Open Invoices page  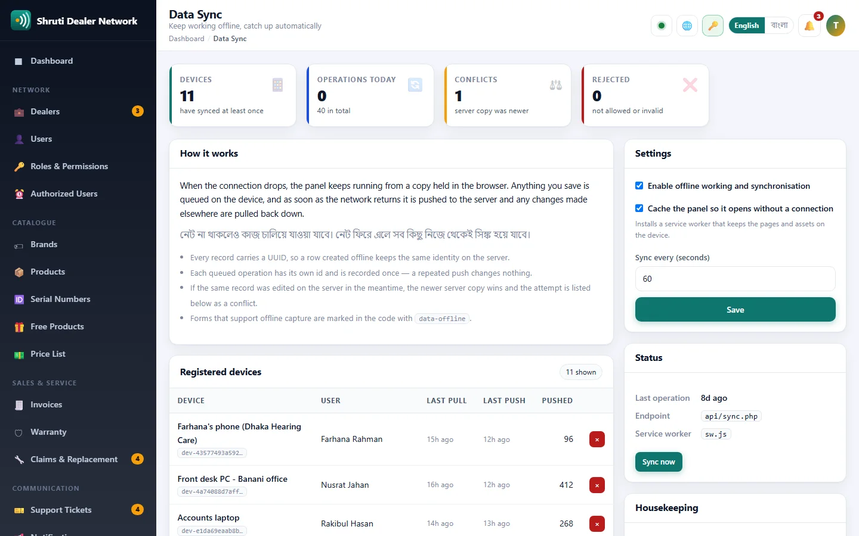pyautogui.click(x=78, y=405)
